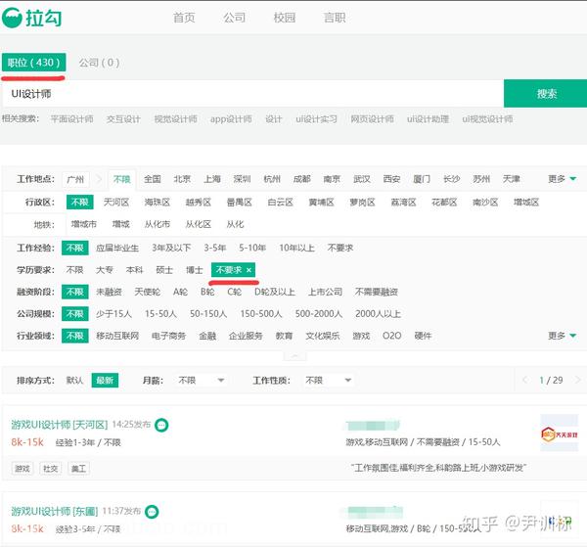Open job 游戏UI设计师 [天河区]
The width and height of the screenshot is (587, 547).
click(x=59, y=425)
